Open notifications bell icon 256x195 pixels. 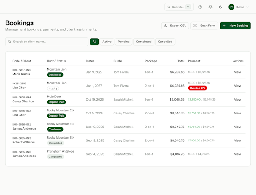[x=211, y=7]
